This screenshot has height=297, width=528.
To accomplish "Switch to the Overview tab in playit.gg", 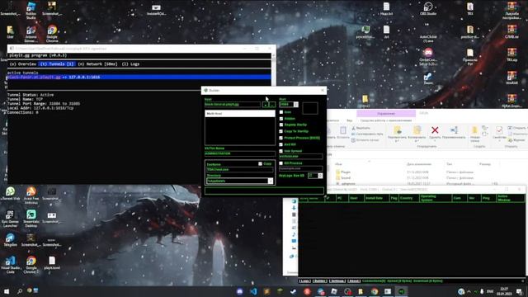I will (x=23, y=64).
